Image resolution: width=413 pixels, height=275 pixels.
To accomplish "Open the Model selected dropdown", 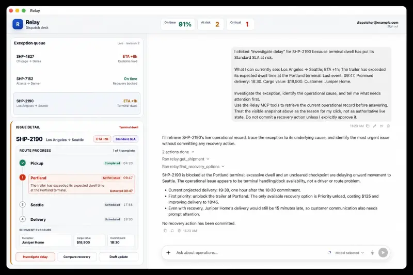I will coord(350,253).
